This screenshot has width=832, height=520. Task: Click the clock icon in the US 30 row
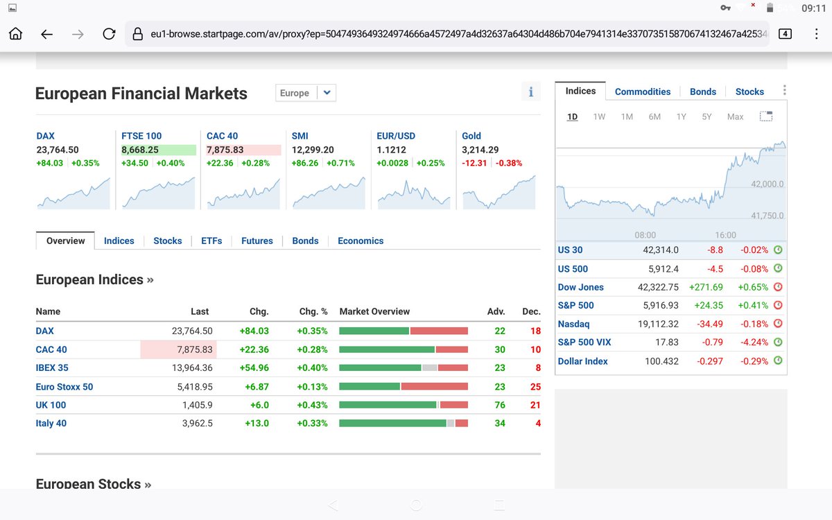coord(777,250)
